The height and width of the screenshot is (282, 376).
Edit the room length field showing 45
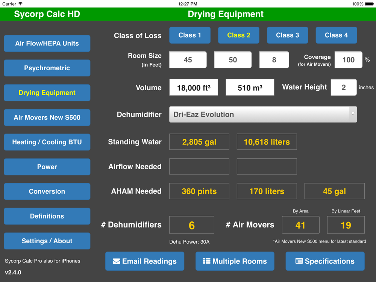click(x=188, y=60)
